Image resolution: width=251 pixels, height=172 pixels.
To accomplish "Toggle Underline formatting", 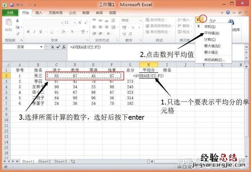I will coord(41,32).
